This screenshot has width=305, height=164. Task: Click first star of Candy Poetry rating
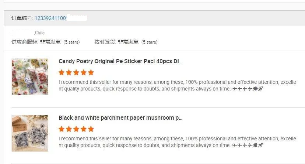coord(62,72)
